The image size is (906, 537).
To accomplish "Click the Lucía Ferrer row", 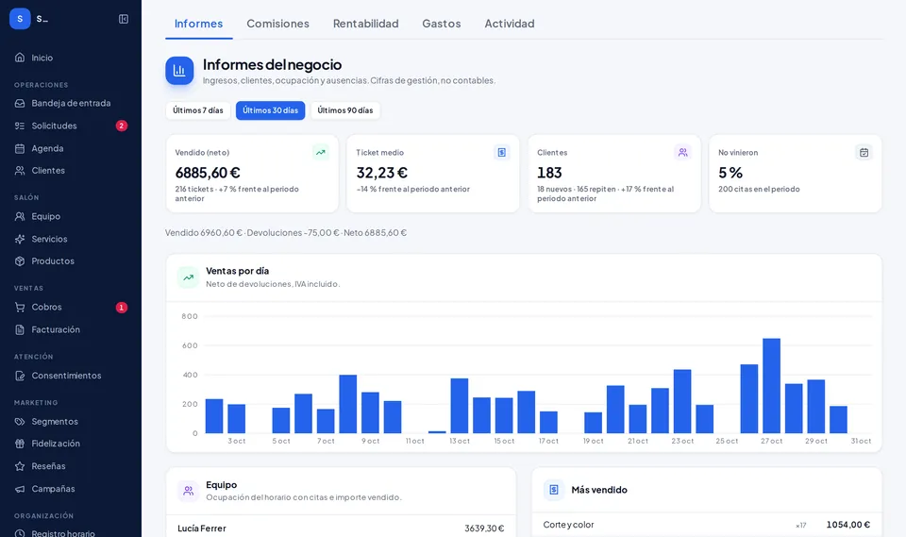I will pyautogui.click(x=341, y=529).
